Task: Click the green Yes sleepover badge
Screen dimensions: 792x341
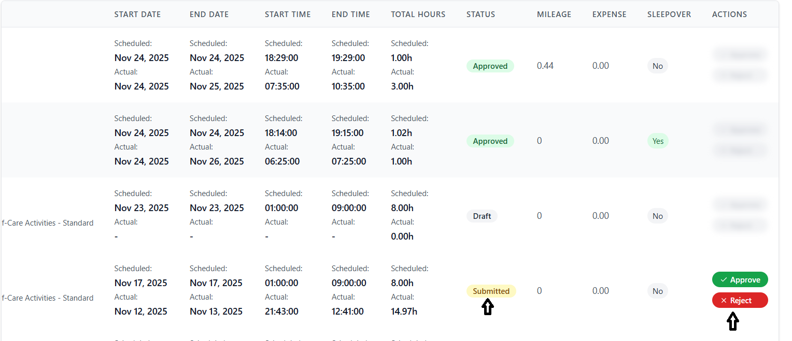Action: coord(658,141)
